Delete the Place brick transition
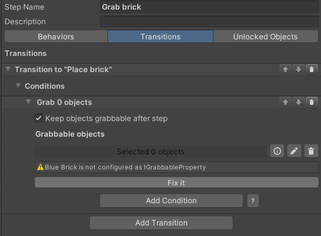This screenshot has height=236, width=321. [312, 70]
